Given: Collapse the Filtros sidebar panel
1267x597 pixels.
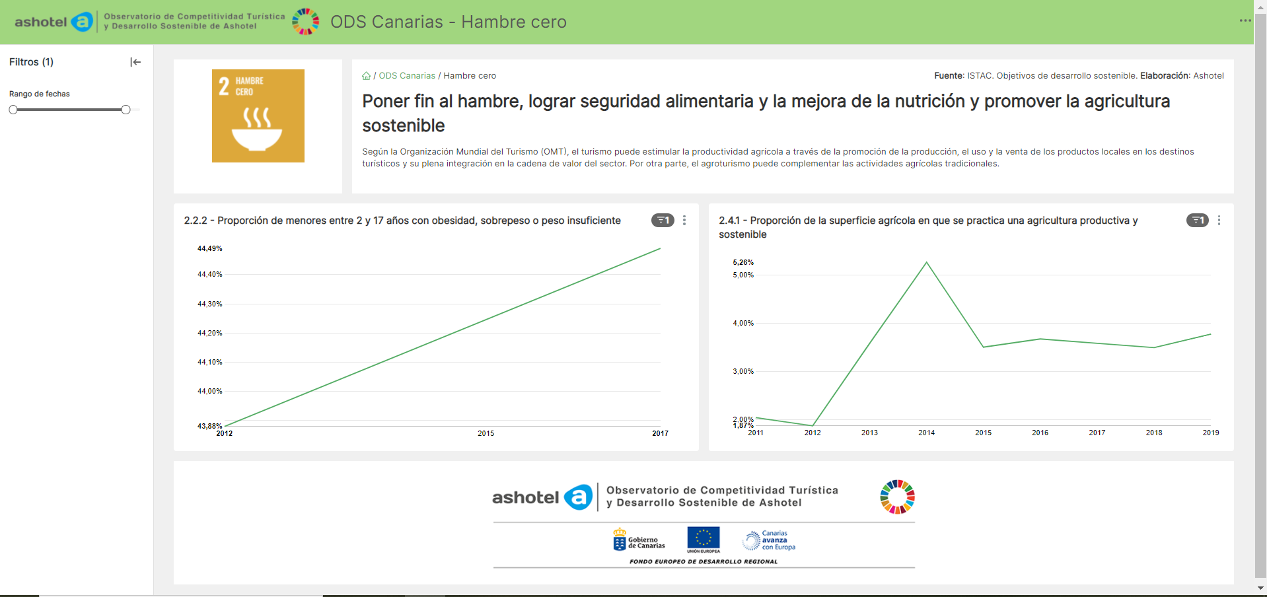Looking at the screenshot, I should [x=135, y=62].
